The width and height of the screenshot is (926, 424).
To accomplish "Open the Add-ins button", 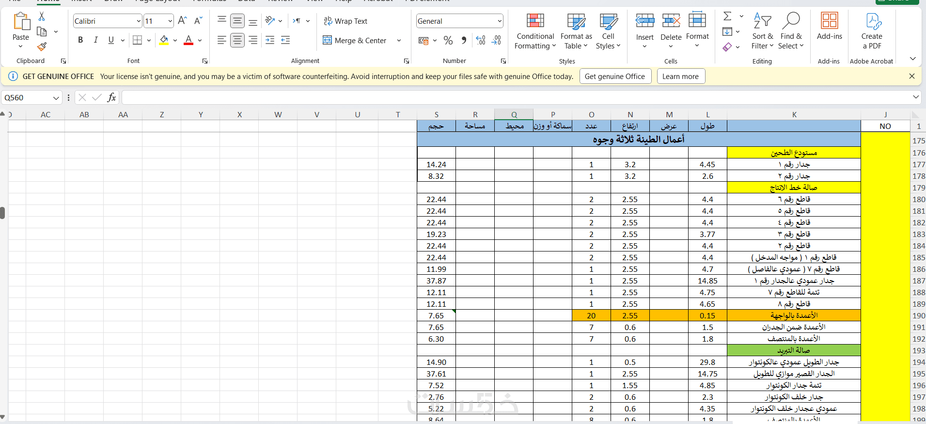I will coord(830,27).
